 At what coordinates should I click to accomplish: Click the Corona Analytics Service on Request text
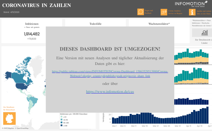pos(175,12)
